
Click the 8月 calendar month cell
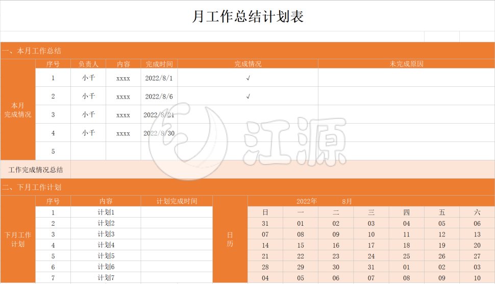pyautogui.click(x=346, y=201)
